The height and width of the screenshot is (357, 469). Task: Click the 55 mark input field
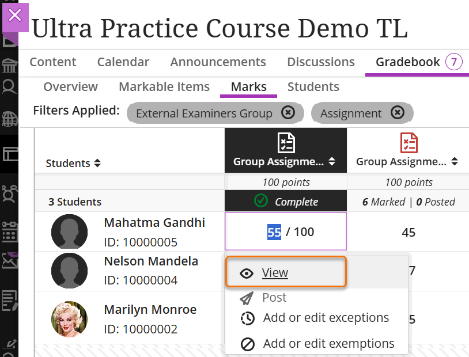(274, 232)
